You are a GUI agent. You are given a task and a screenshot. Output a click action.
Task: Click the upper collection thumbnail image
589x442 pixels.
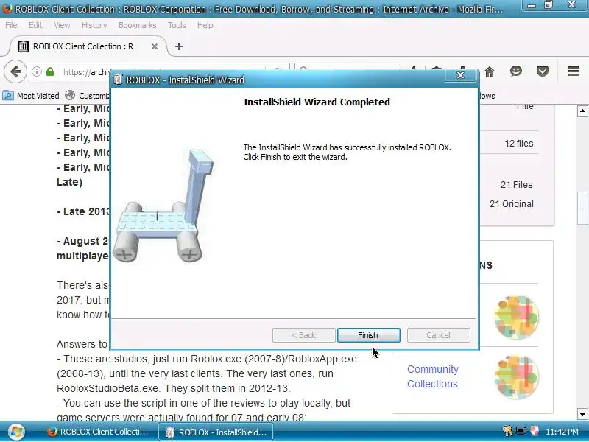coord(517,318)
